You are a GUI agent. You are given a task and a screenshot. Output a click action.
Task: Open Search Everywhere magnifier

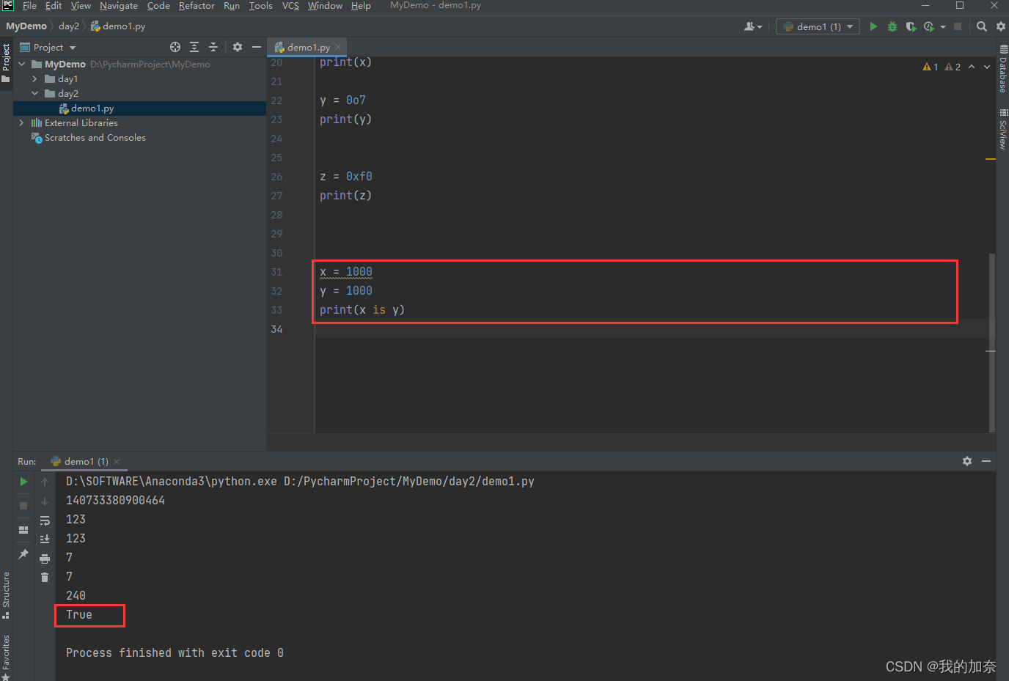pyautogui.click(x=982, y=26)
